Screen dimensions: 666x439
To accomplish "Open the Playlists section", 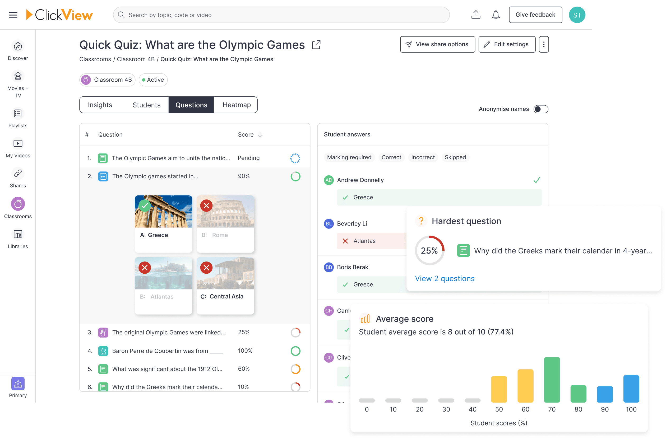I will [18, 114].
